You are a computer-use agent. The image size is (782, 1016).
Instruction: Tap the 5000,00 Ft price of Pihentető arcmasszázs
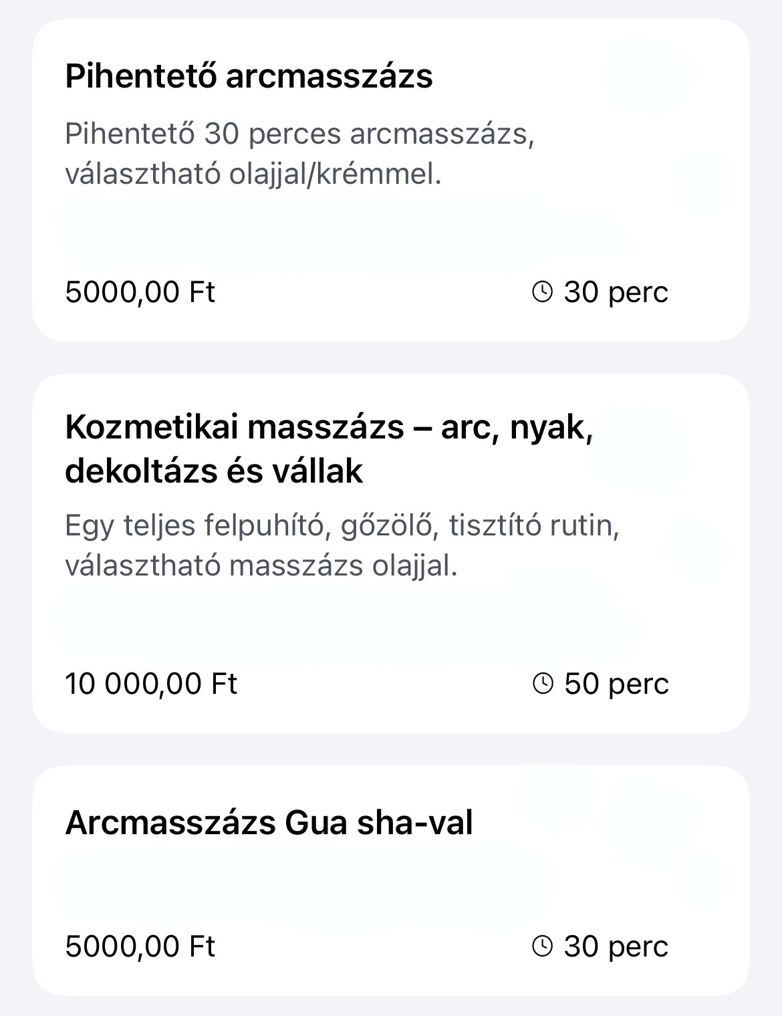(x=140, y=292)
